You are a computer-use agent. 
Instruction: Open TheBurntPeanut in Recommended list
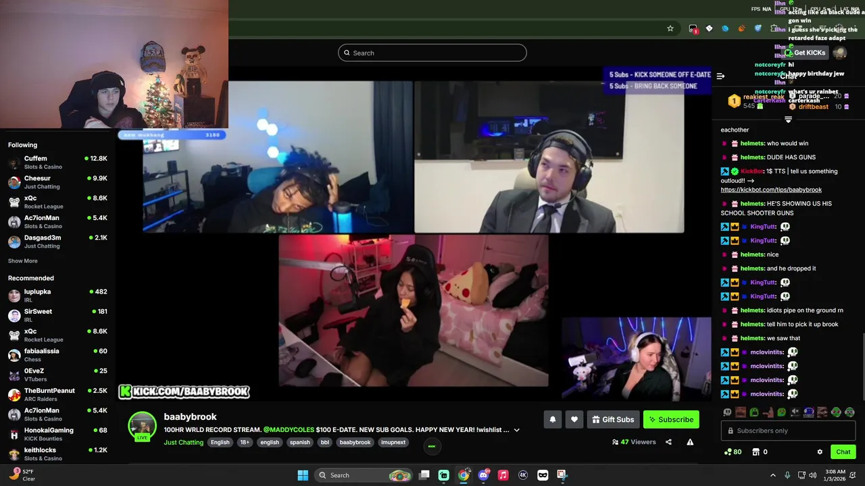[x=57, y=394]
